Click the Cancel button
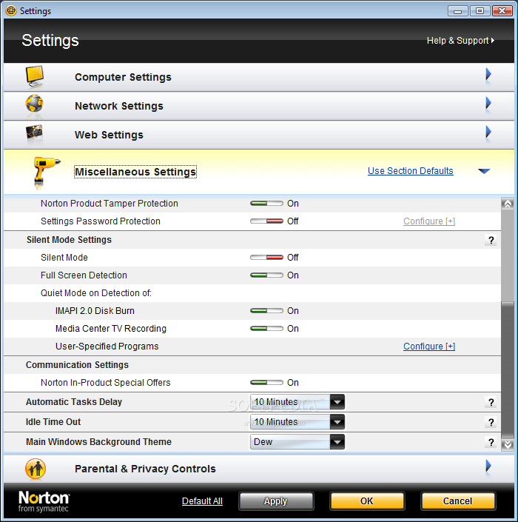 tap(458, 501)
